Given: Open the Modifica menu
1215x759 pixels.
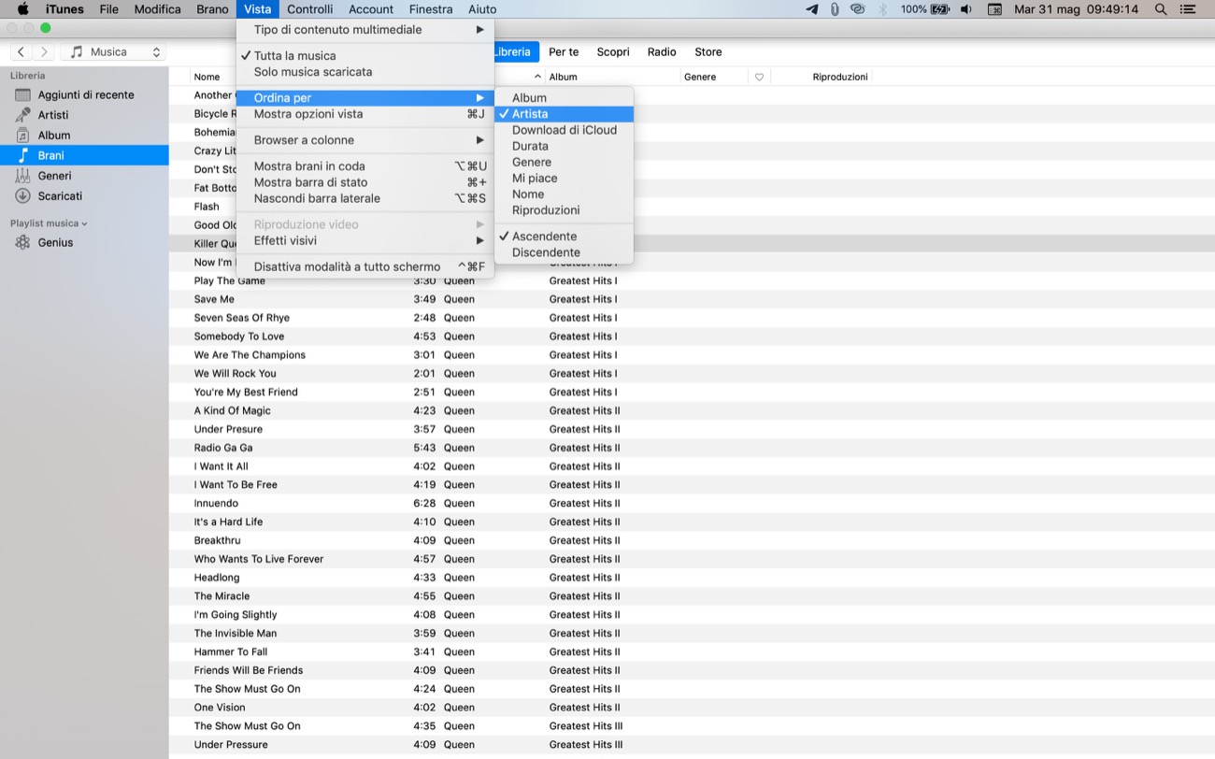Looking at the screenshot, I should [x=157, y=9].
